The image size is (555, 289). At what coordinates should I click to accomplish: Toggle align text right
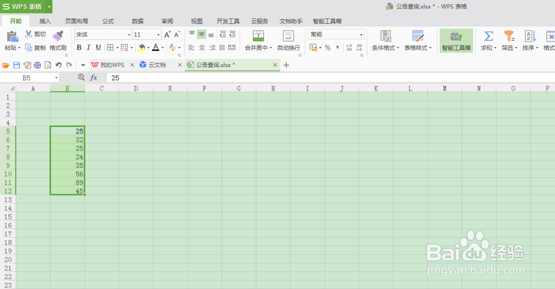[212, 48]
